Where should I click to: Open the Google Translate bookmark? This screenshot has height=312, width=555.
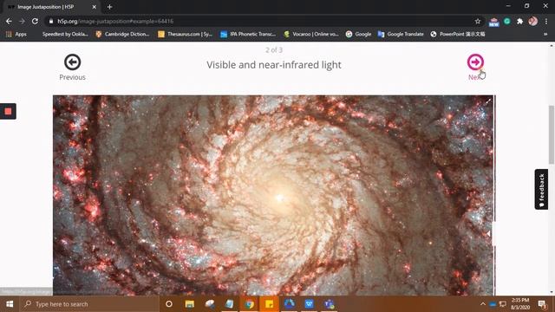point(401,34)
